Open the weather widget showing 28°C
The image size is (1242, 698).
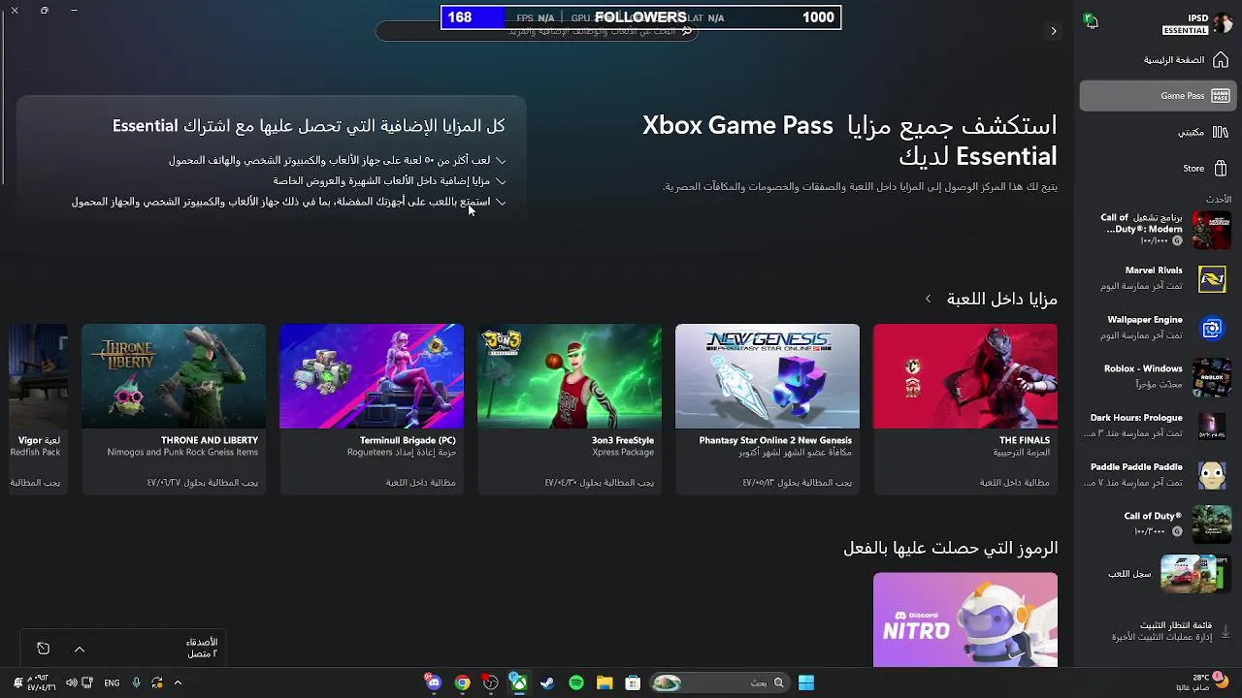(x=1203, y=682)
